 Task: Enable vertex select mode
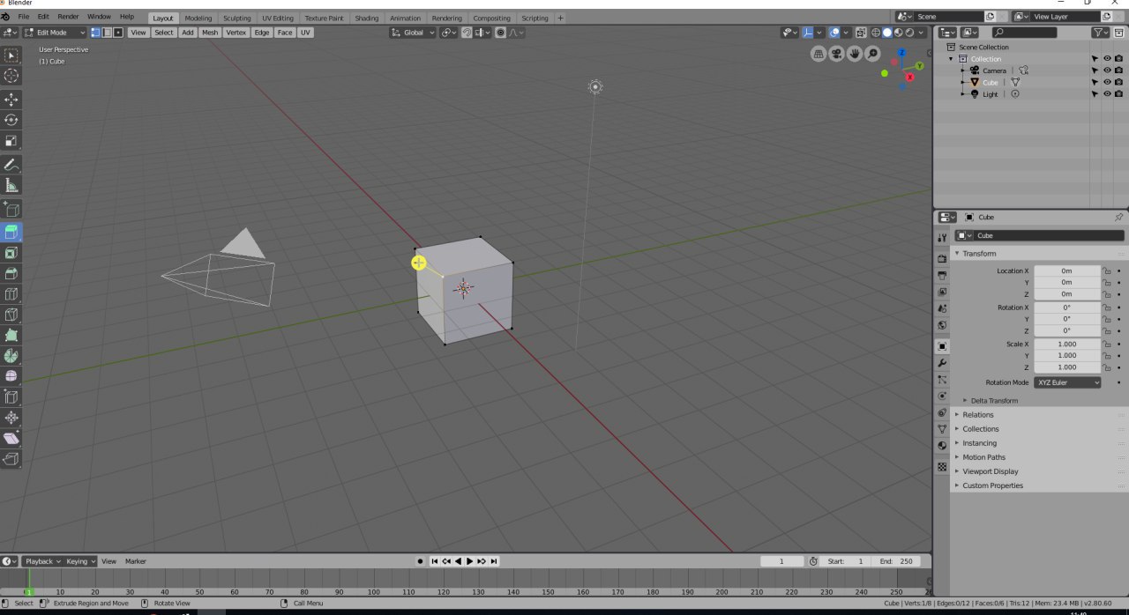click(95, 33)
